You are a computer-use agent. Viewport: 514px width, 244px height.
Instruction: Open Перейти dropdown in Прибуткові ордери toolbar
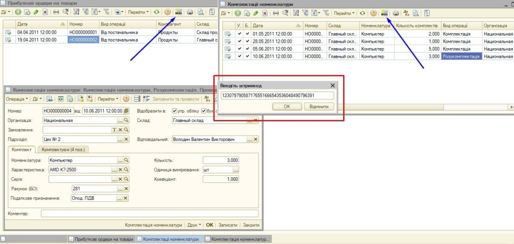click(138, 12)
